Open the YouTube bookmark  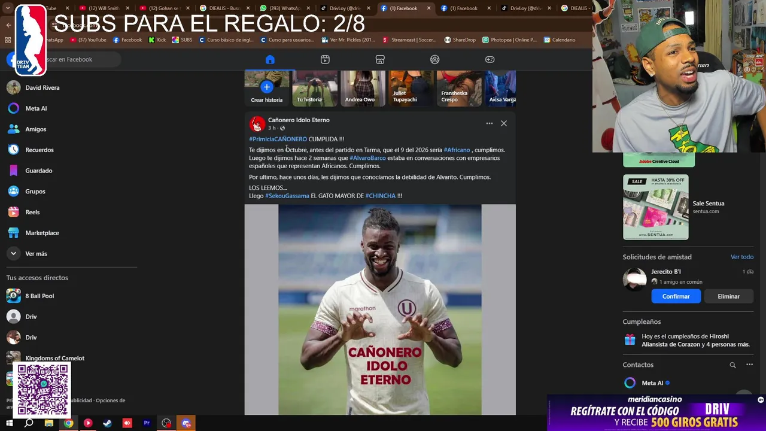tap(89, 40)
